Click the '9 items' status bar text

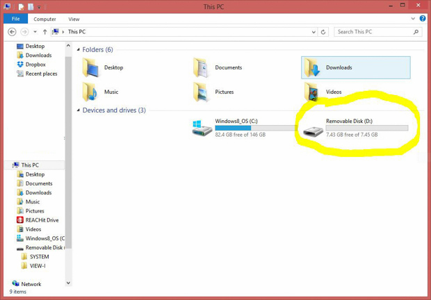(x=18, y=292)
